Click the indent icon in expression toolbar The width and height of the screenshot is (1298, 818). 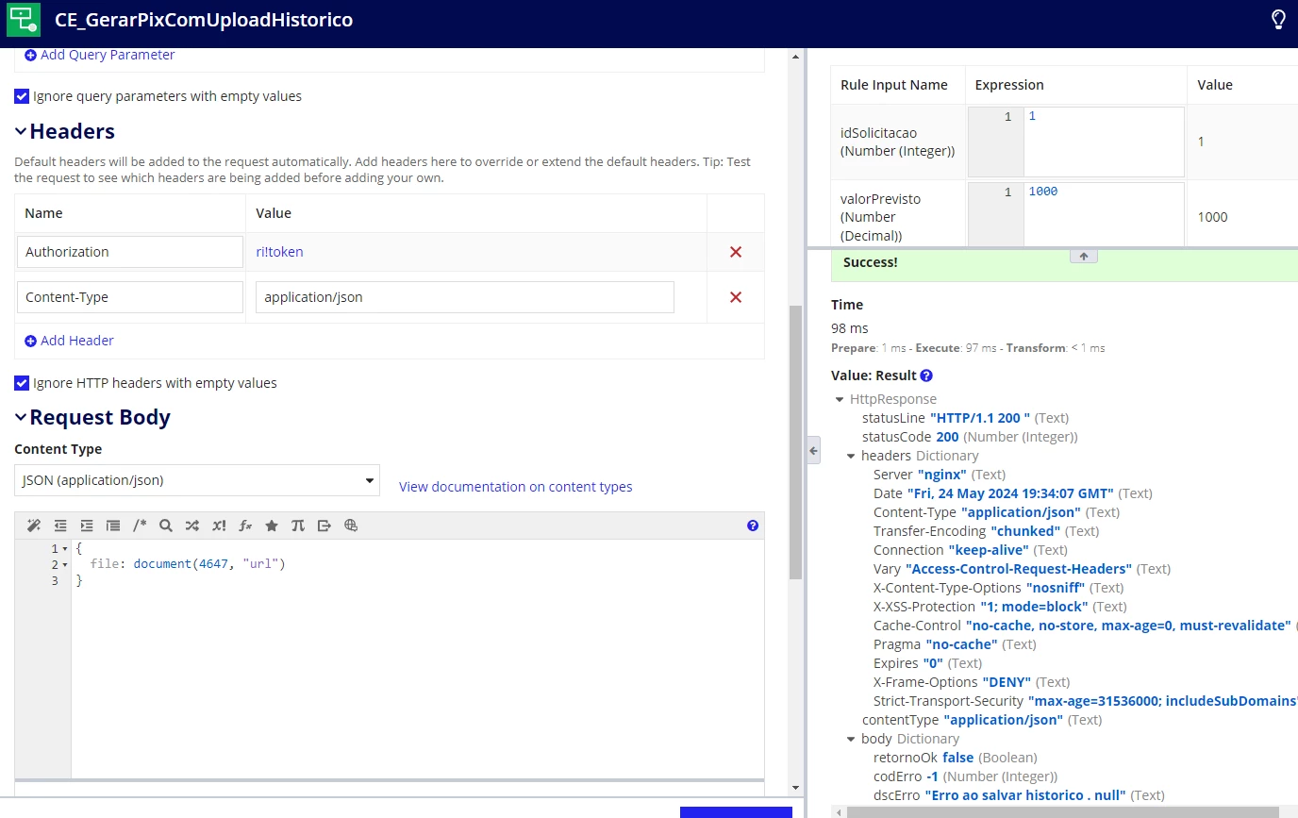87,526
